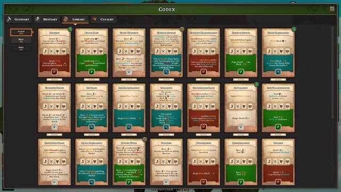Click boot Move icon on Leadership per Wound card
Image resolution: width=341 pixels, height=192 pixels.
(x=83, y=51)
